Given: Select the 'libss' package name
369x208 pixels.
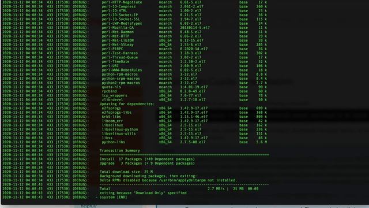Looking at the screenshot, I should coord(107,138).
